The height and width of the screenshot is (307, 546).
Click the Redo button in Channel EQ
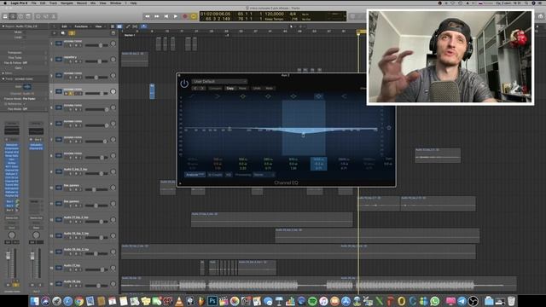coord(270,89)
